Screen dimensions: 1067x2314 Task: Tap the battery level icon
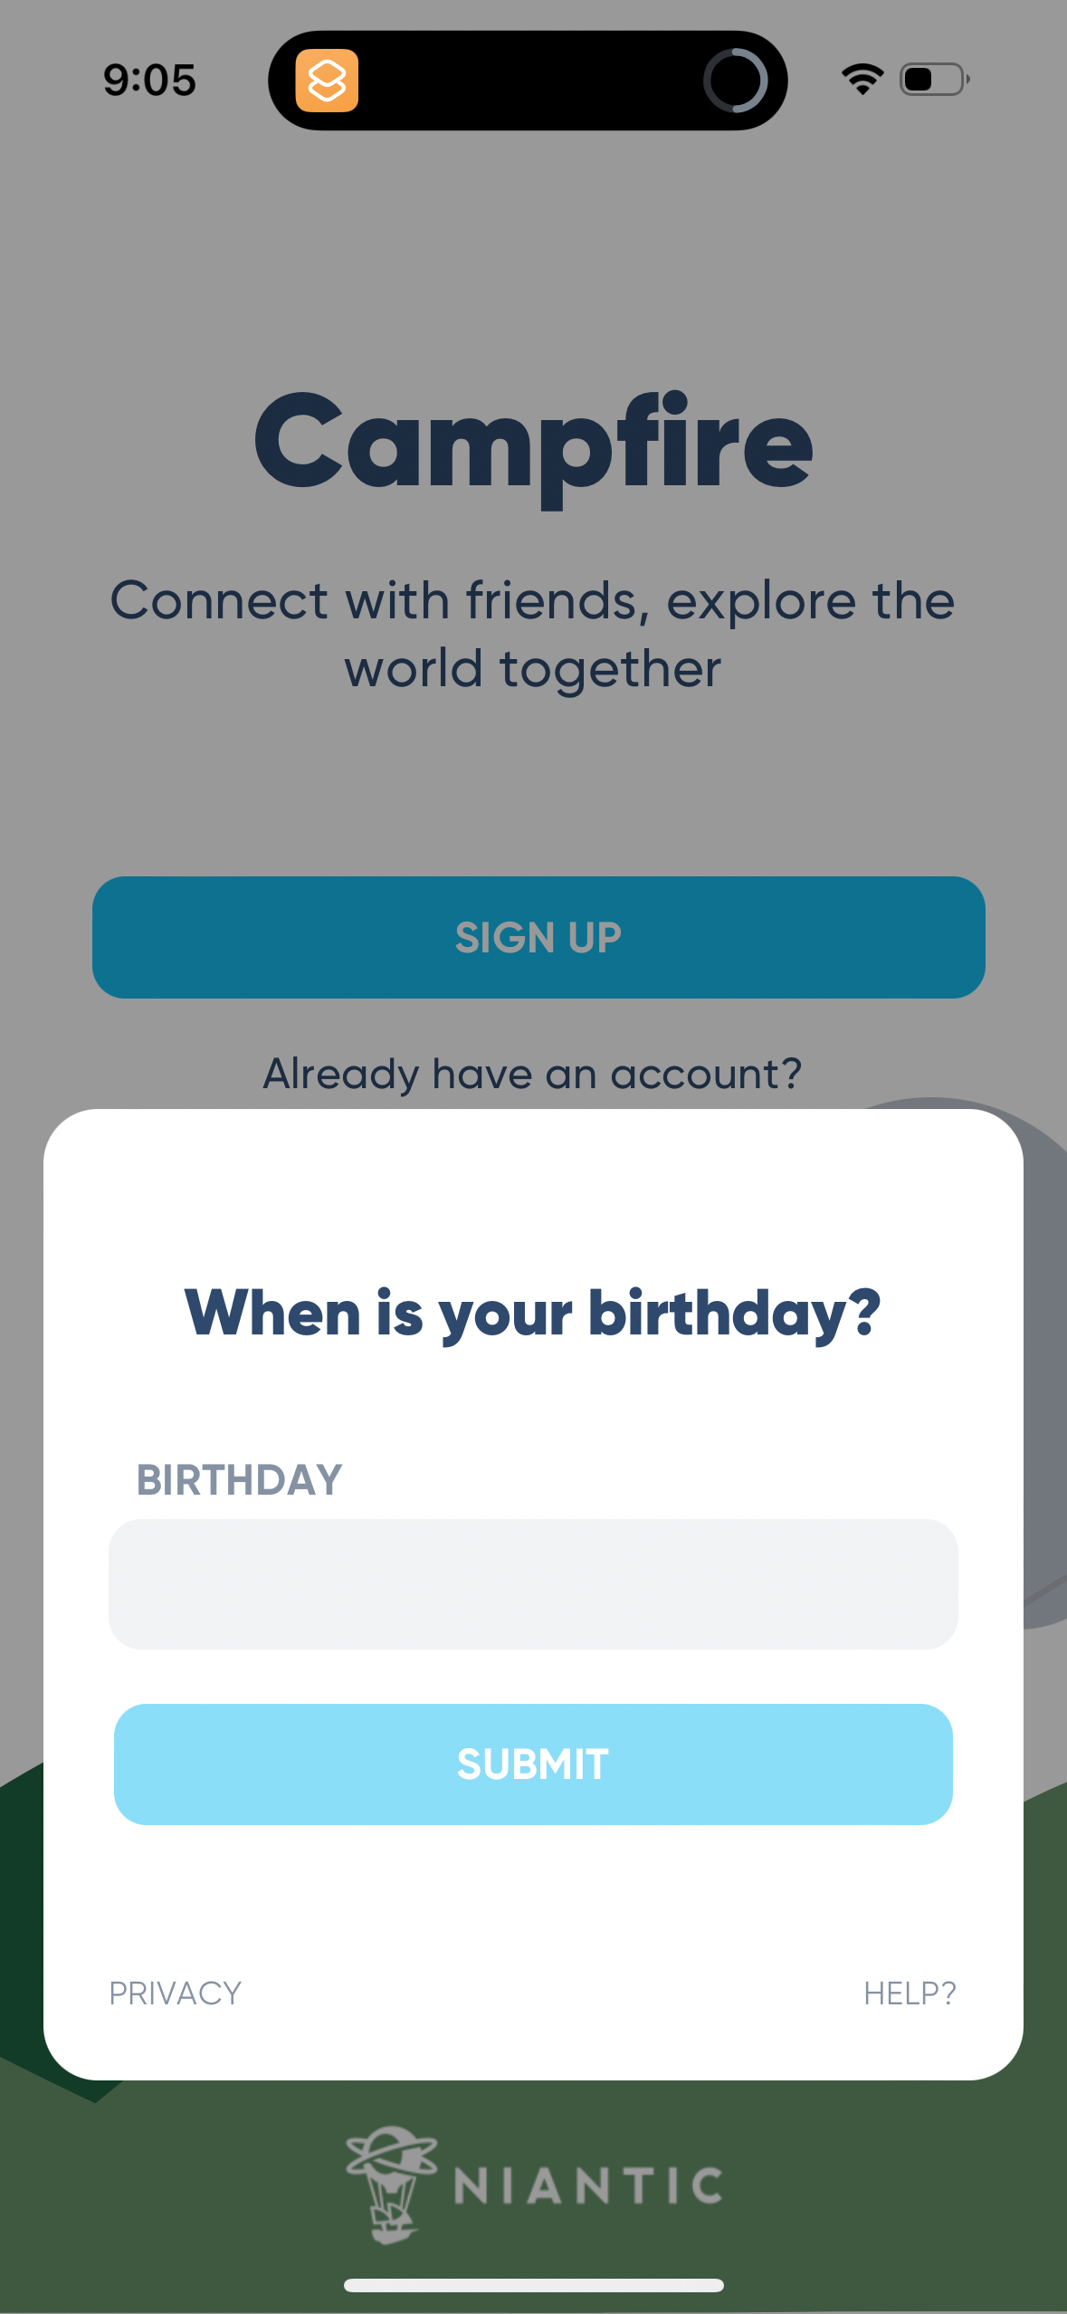[x=934, y=80]
